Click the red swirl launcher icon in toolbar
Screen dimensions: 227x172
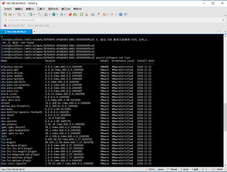[70, 14]
